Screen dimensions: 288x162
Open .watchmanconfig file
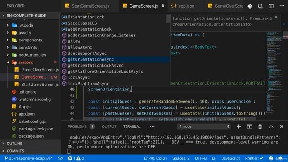(31, 99)
